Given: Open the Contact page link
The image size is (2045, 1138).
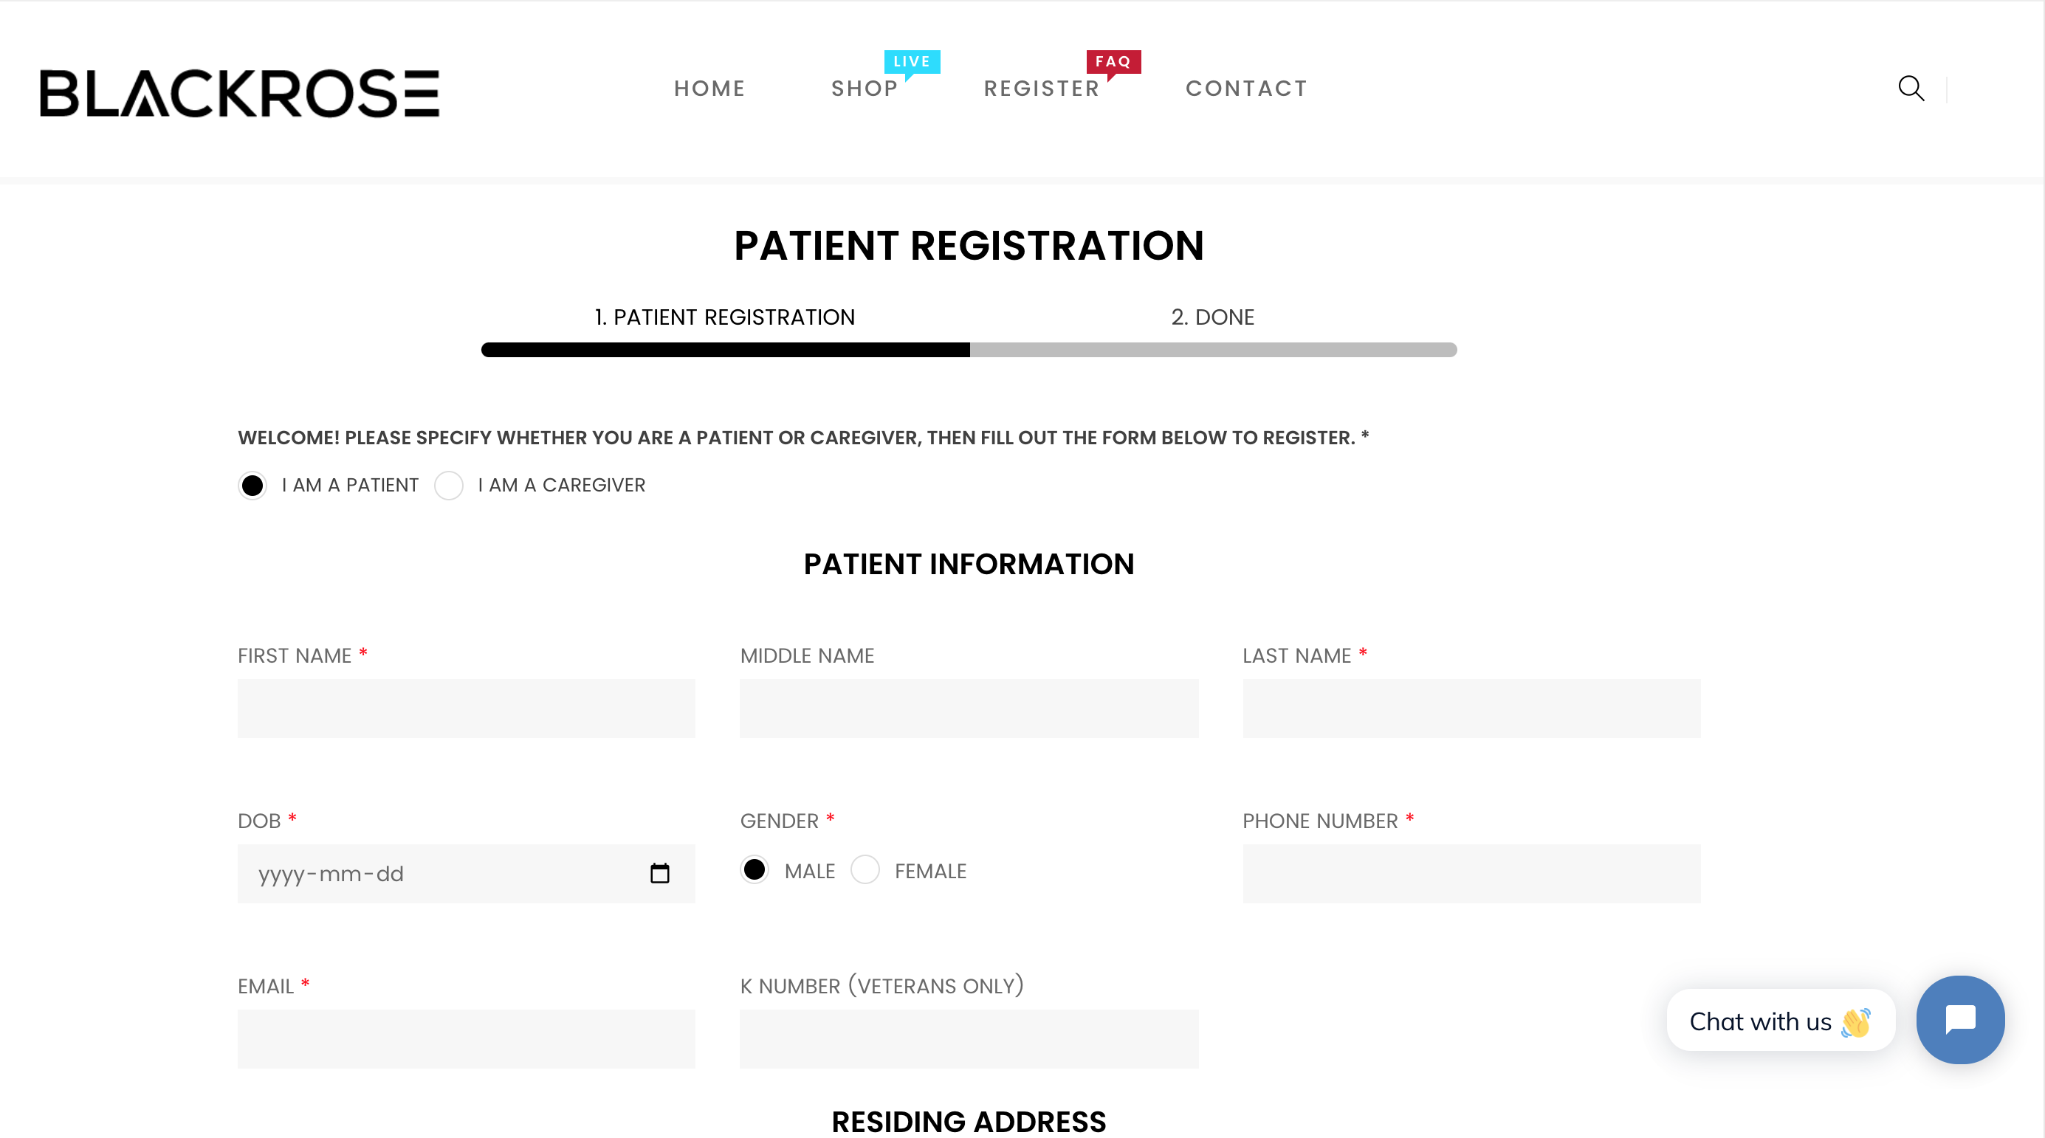Looking at the screenshot, I should pyautogui.click(x=1246, y=88).
